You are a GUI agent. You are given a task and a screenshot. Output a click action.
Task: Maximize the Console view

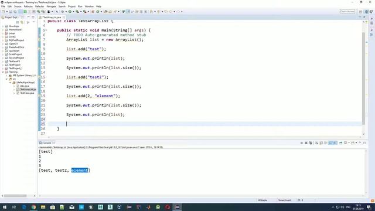point(364,143)
